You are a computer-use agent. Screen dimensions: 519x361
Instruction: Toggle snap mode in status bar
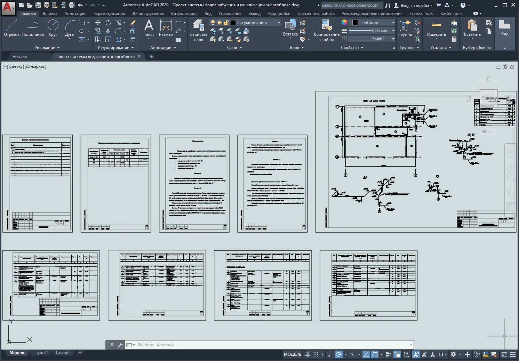(x=316, y=354)
